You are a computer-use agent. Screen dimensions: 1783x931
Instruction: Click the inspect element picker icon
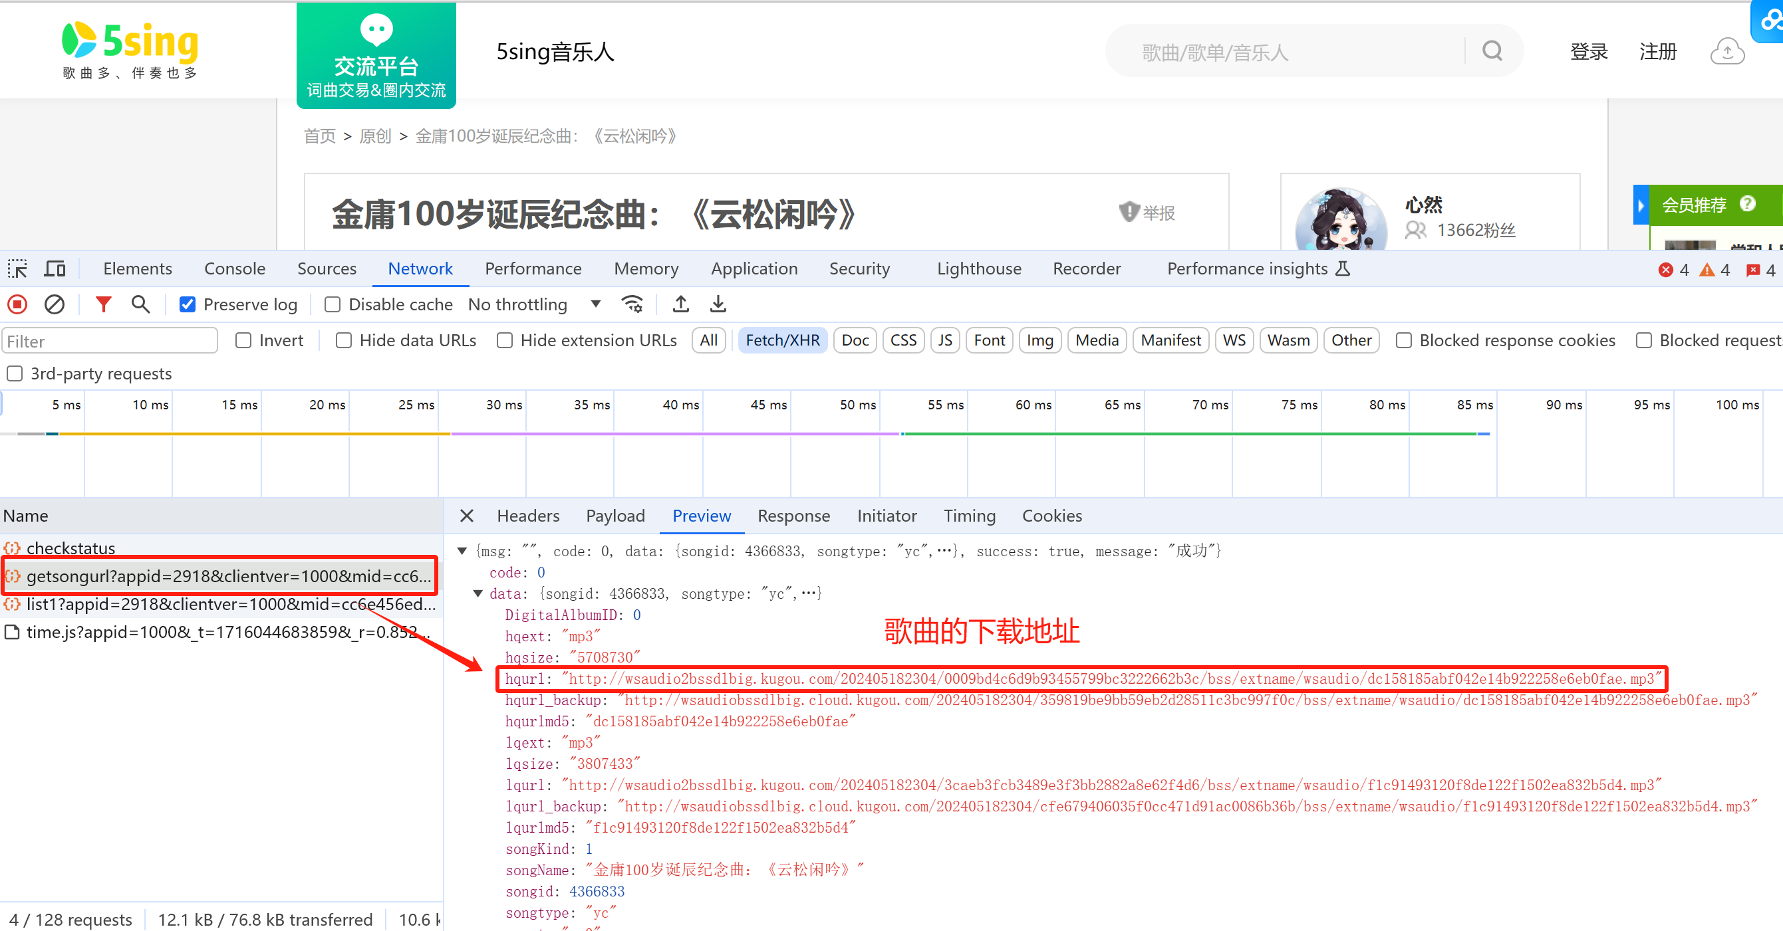(17, 268)
